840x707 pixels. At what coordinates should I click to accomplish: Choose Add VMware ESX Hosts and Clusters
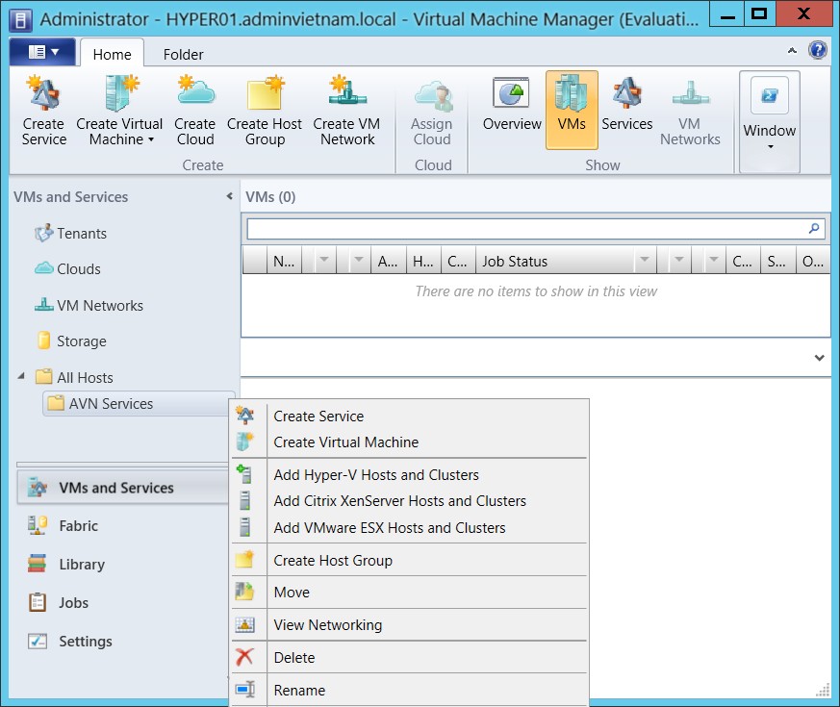pos(410,527)
